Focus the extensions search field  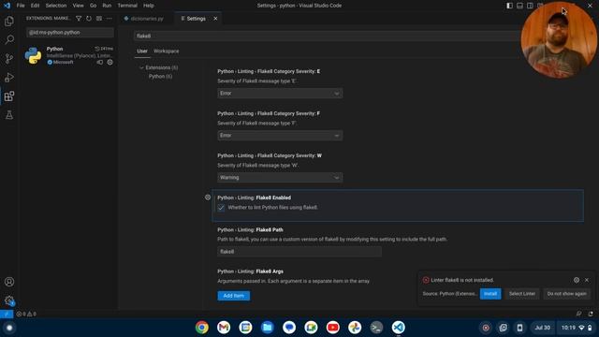pos(70,33)
